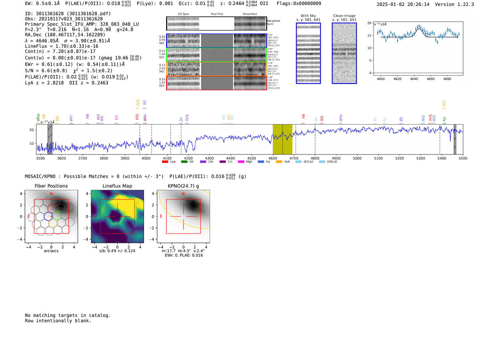Click the arcsecs axis label under Fiber Positions
This screenshot has height=340, width=499.
coord(51,251)
